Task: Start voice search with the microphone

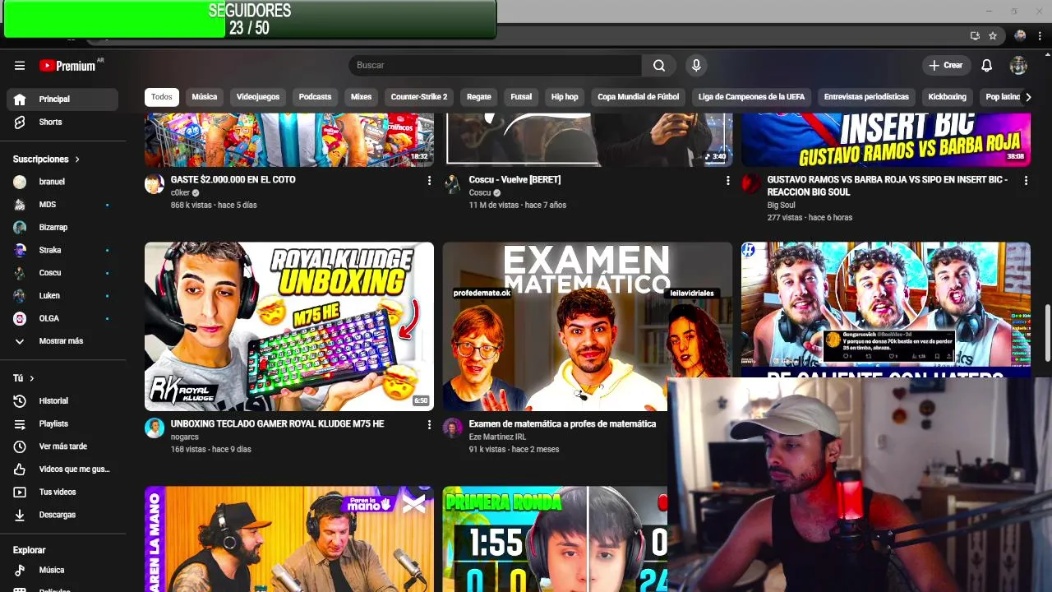Action: [x=696, y=65]
